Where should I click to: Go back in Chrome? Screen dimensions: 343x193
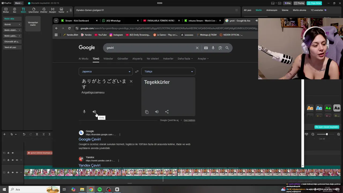pyautogui.click(x=56, y=28)
